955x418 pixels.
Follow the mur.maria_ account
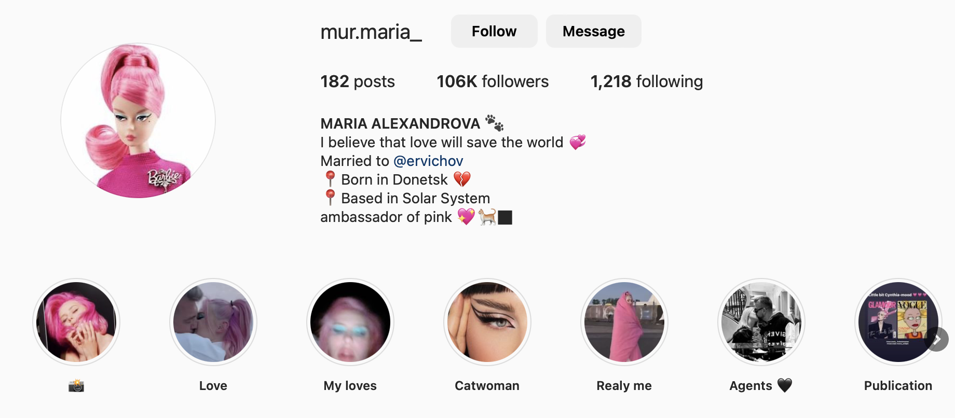pos(494,31)
